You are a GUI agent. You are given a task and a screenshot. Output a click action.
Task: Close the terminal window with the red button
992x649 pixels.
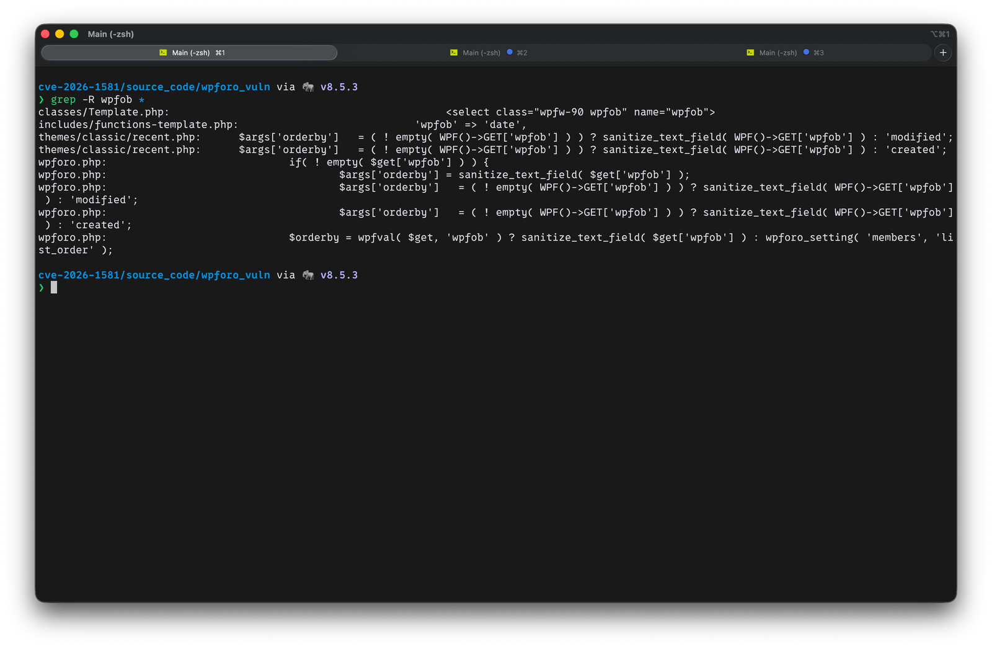[x=45, y=34]
